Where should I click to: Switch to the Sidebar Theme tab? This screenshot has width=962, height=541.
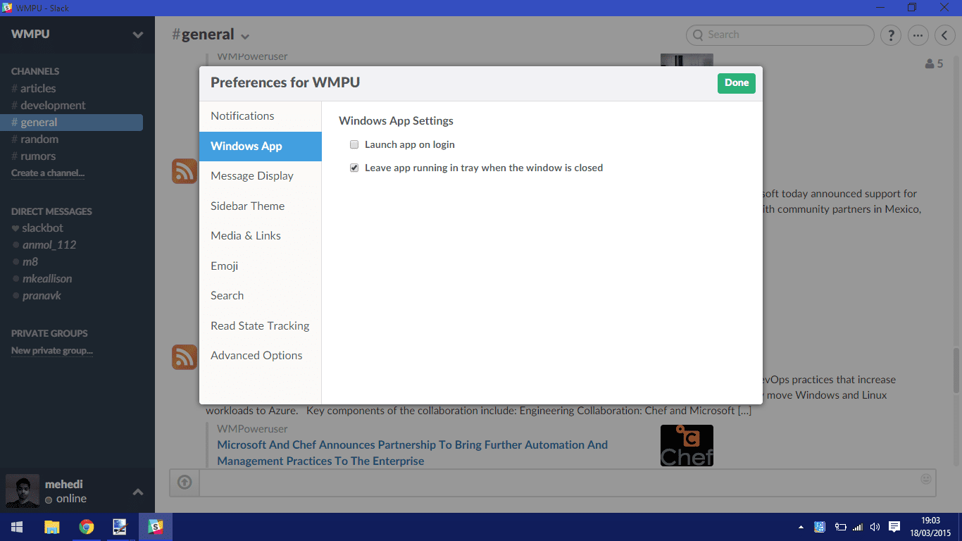tap(261, 206)
